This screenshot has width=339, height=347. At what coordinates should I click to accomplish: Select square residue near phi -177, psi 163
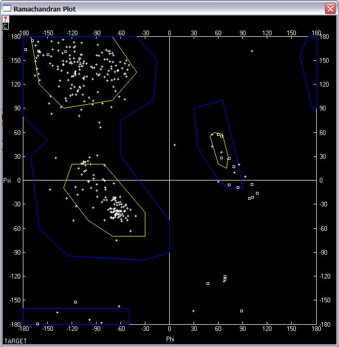(x=26, y=49)
